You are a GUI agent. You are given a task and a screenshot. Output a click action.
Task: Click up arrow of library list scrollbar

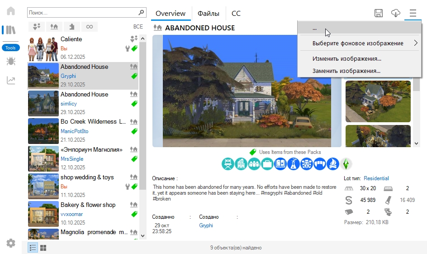pos(142,38)
